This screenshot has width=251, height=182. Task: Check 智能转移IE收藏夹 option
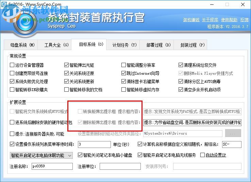[x=12, y=90]
